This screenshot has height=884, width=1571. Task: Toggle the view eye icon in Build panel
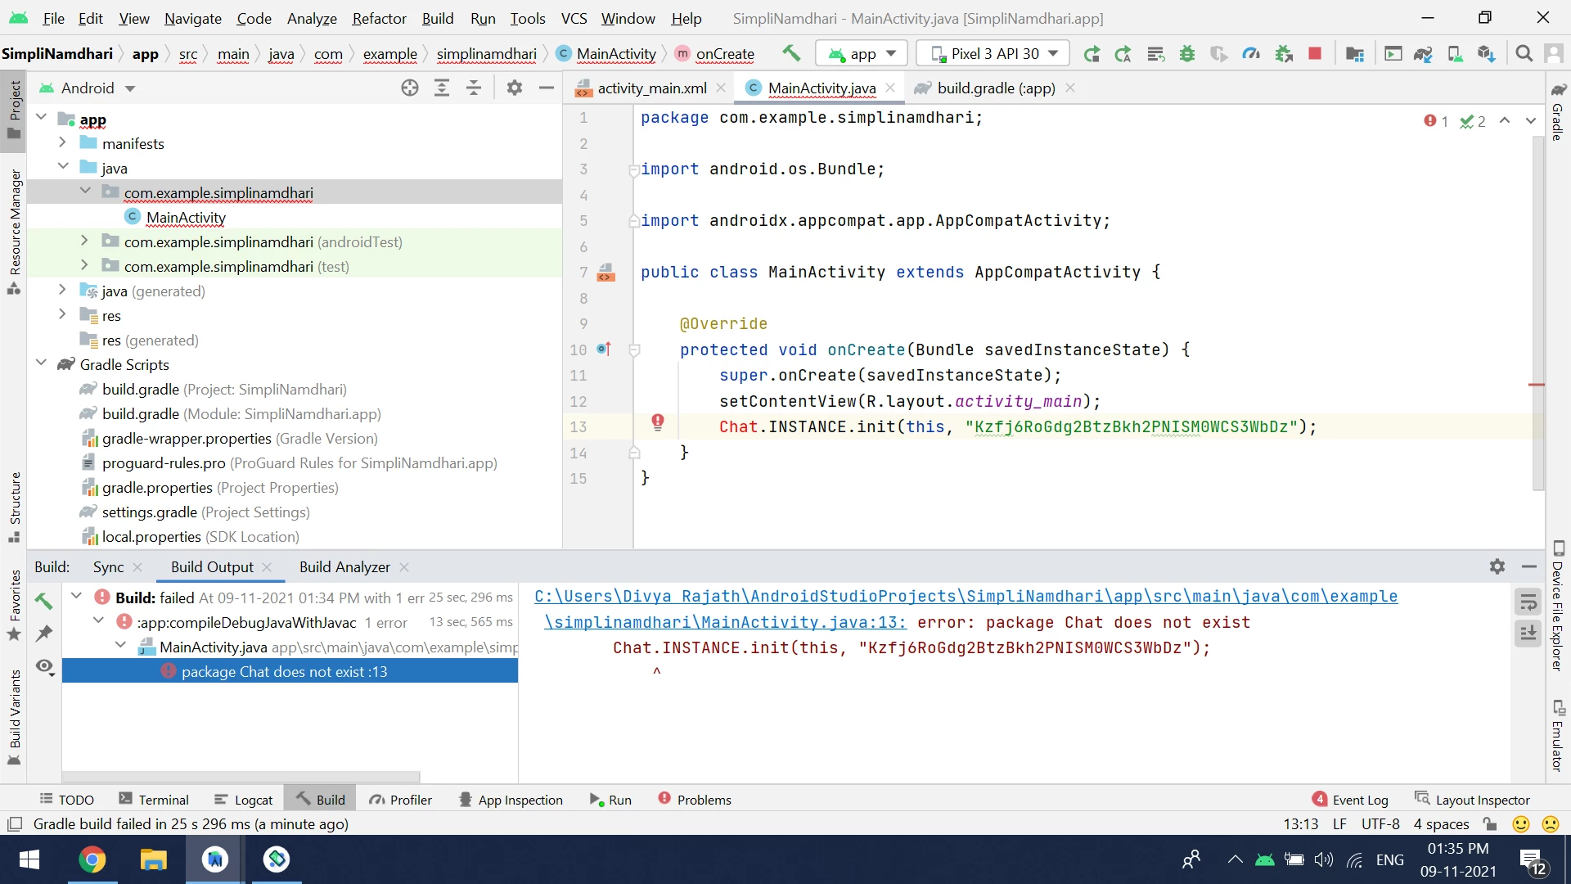pyautogui.click(x=44, y=666)
